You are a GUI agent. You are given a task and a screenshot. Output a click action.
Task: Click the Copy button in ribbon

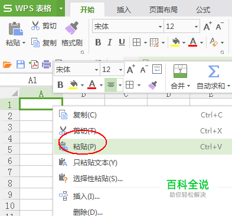click(44, 42)
